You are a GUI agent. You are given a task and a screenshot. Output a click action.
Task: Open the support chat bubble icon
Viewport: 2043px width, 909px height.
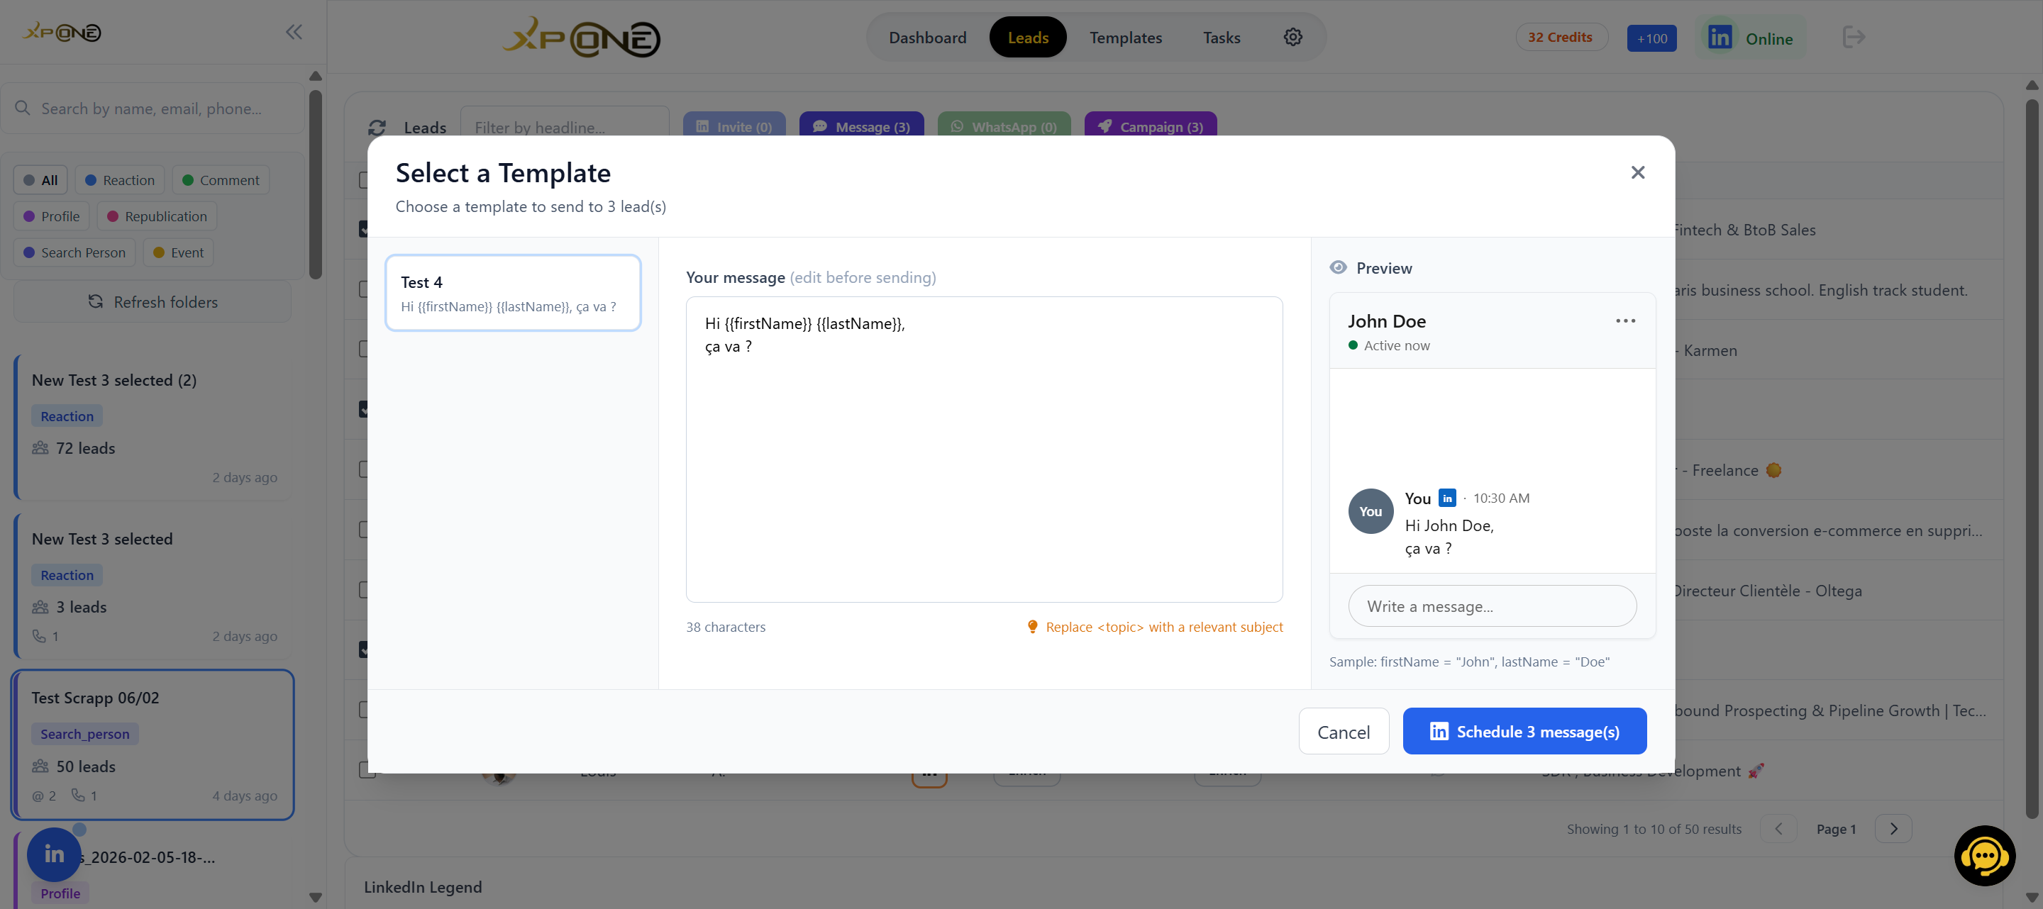[x=1984, y=856]
